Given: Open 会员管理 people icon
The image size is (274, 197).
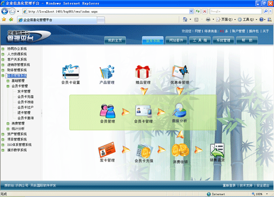Looking at the screenshot, I should coord(108,111).
